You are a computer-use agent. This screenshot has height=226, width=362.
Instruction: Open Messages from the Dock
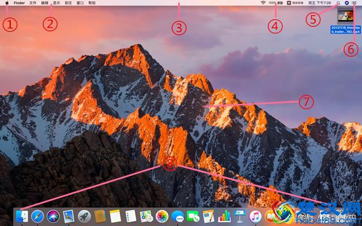pyautogui.click(x=178, y=216)
